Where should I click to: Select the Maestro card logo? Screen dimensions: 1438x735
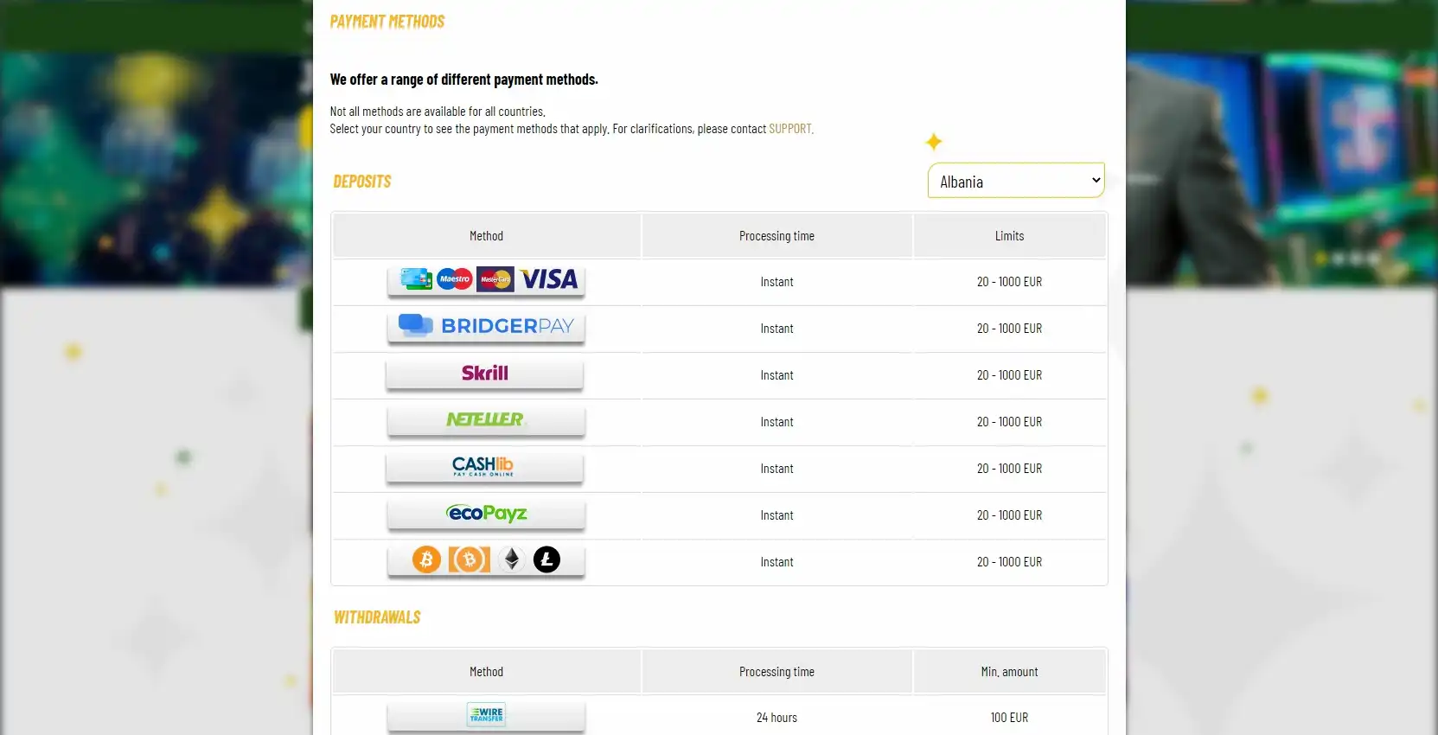click(455, 278)
